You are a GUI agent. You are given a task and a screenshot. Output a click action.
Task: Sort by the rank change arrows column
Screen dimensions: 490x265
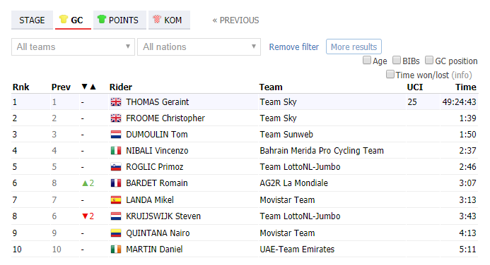click(88, 87)
